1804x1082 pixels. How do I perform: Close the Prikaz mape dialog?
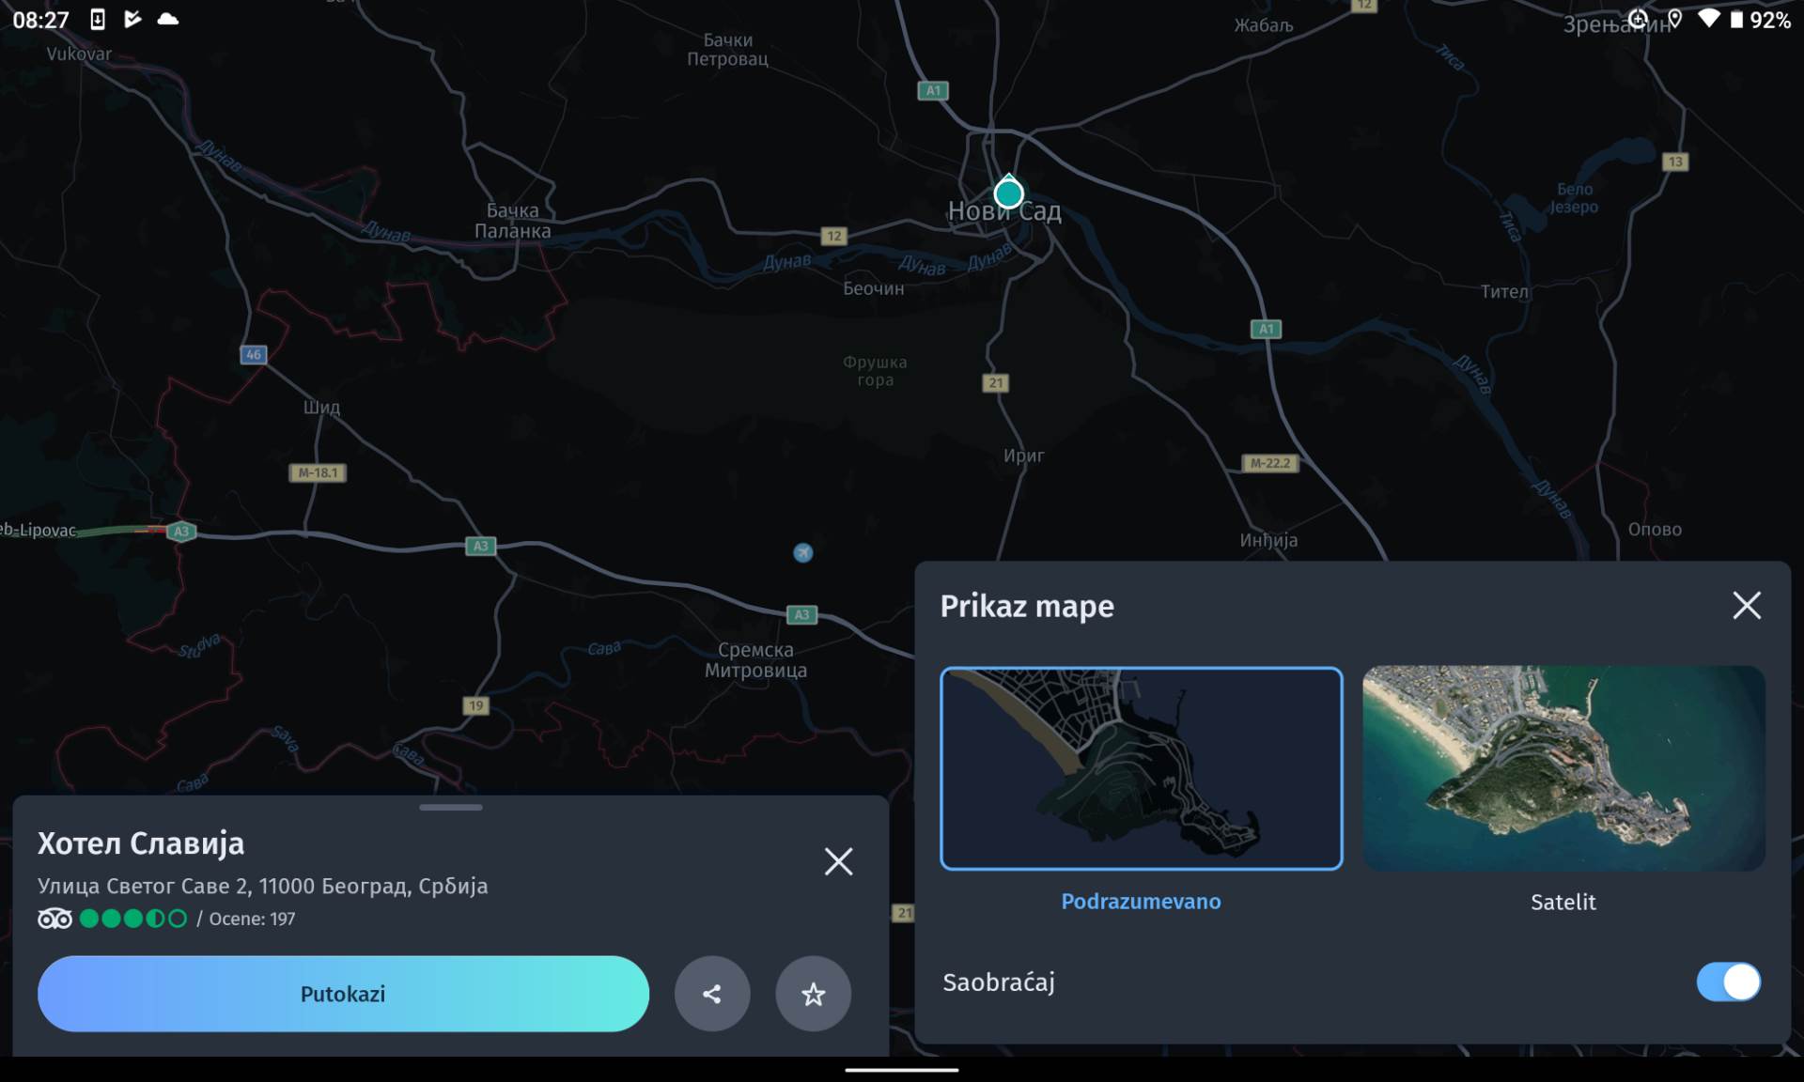click(x=1746, y=605)
